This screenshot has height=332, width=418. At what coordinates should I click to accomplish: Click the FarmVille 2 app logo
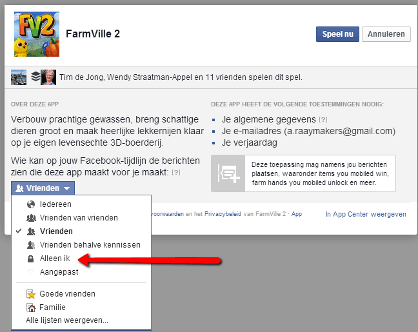click(37, 34)
